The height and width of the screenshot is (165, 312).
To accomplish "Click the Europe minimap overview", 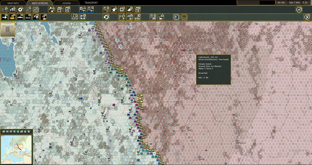I will tap(16, 149).
